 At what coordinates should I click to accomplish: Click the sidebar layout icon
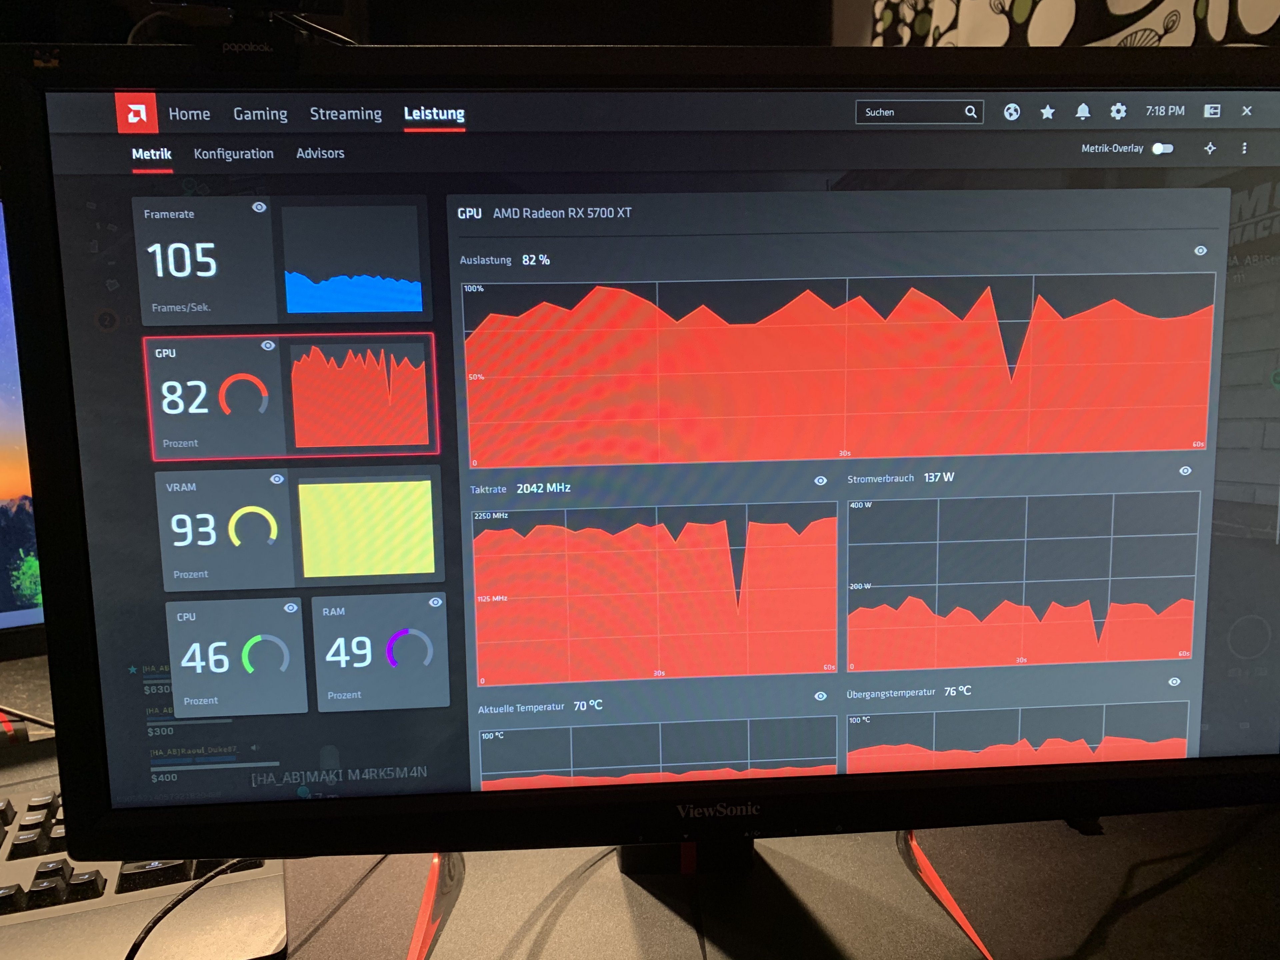(1212, 111)
